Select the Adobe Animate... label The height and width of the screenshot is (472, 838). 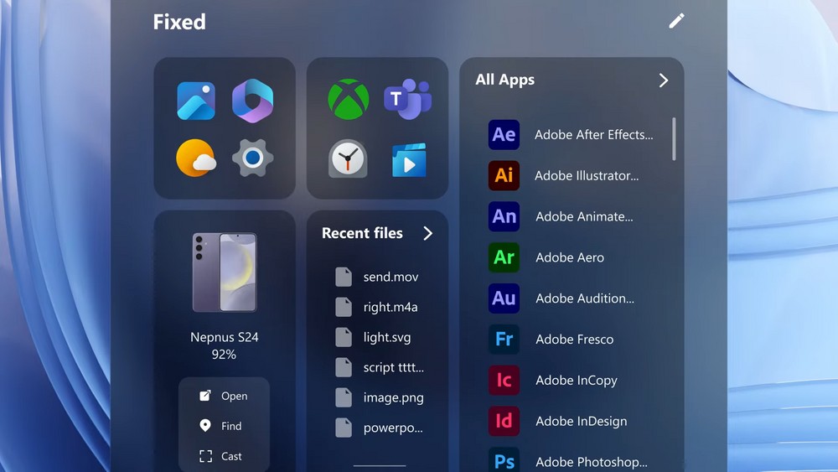coord(585,216)
